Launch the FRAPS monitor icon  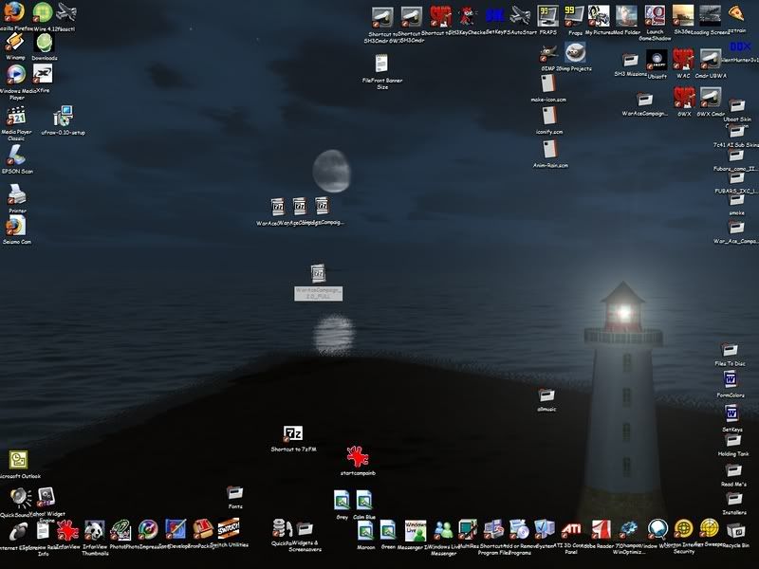547,16
